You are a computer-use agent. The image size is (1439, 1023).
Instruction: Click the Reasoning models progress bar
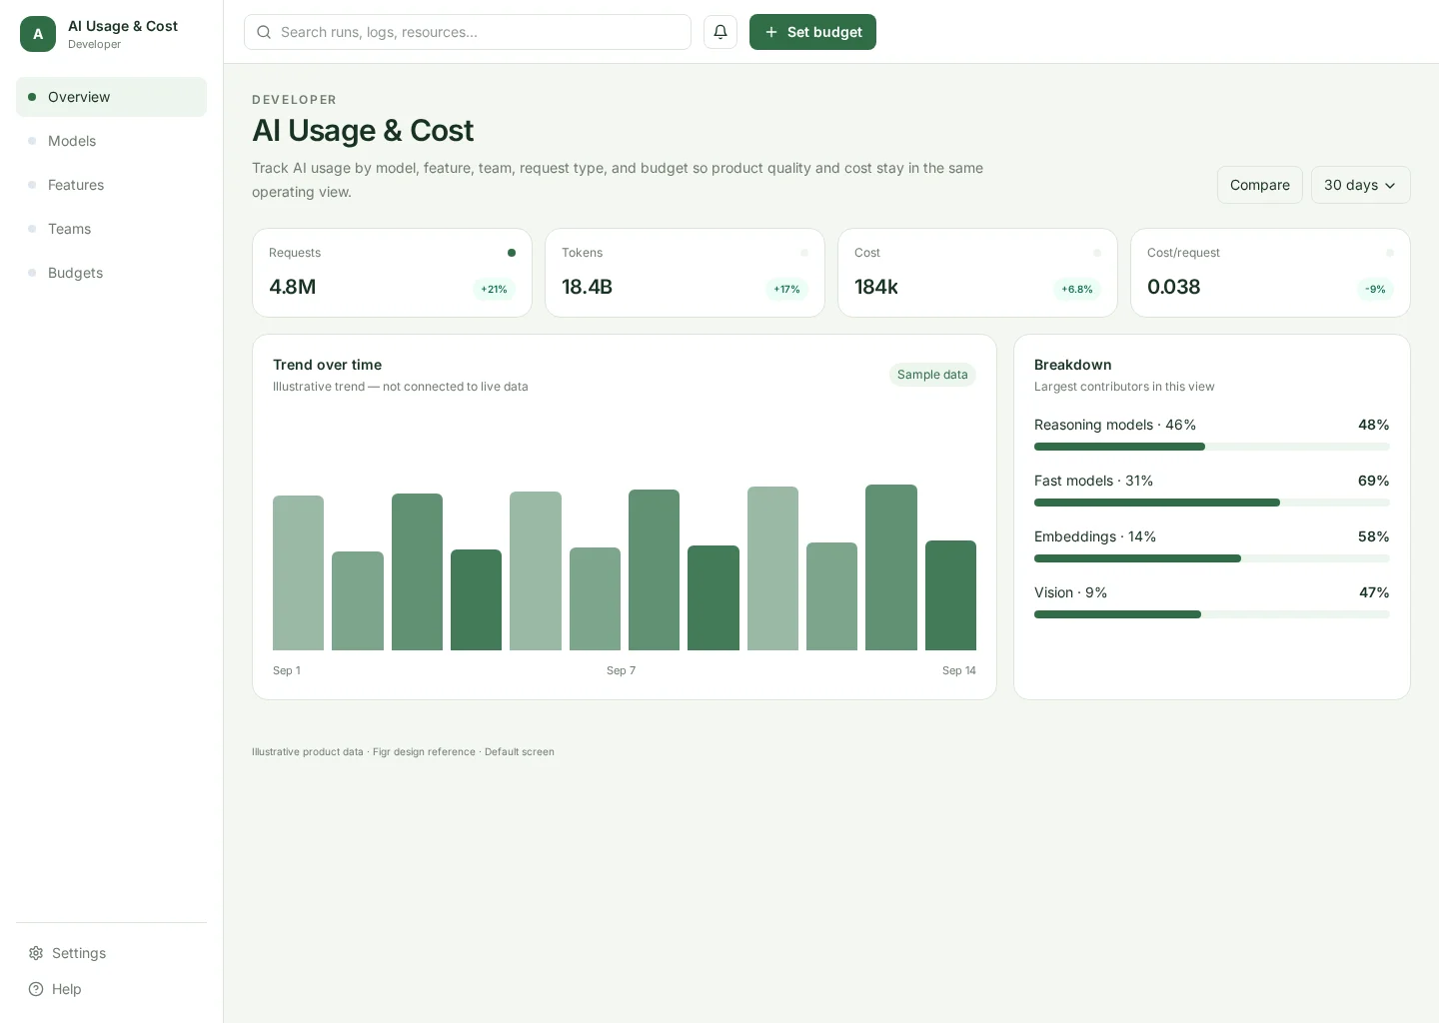[x=1211, y=447]
